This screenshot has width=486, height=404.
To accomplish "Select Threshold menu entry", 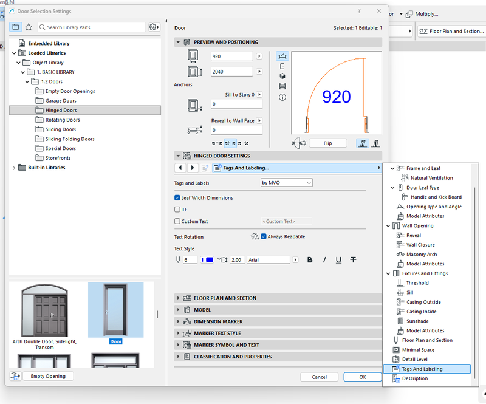I will (x=417, y=282).
